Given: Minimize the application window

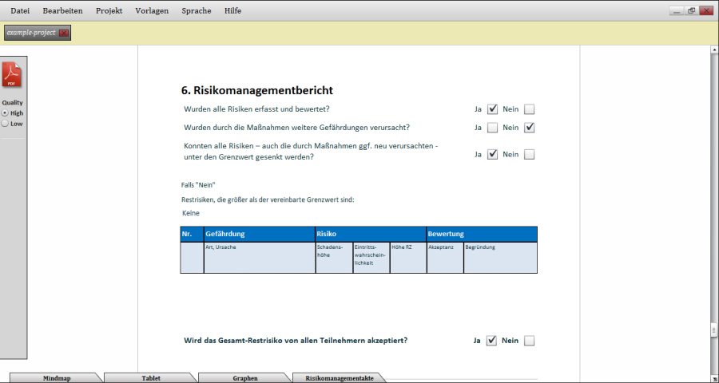Looking at the screenshot, I should pyautogui.click(x=677, y=11).
